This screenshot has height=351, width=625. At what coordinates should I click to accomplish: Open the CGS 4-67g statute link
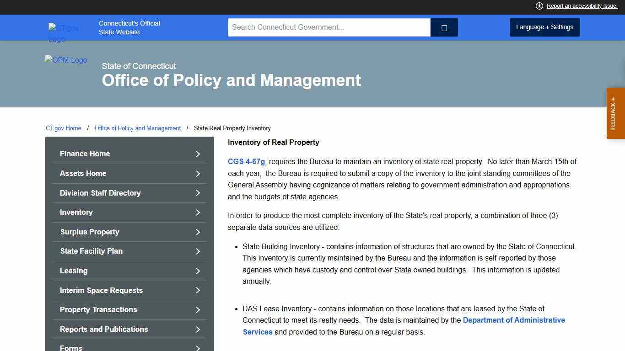click(246, 161)
